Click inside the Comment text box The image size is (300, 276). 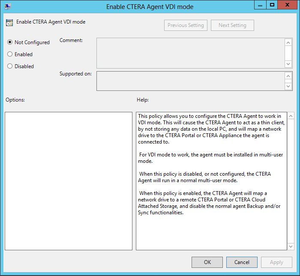[x=190, y=53]
